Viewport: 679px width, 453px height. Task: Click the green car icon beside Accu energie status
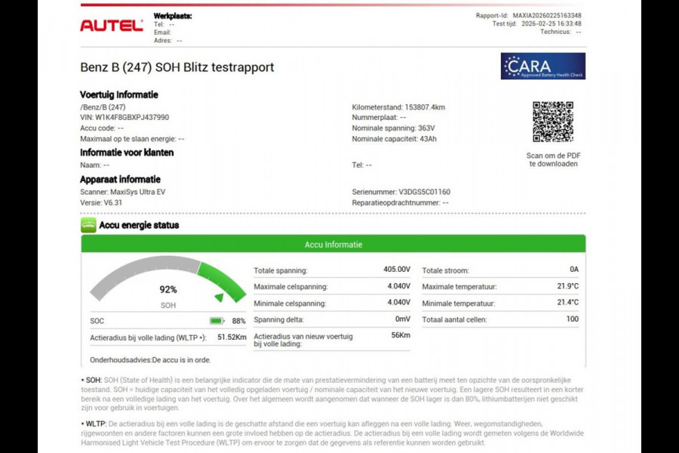pyautogui.click(x=88, y=226)
